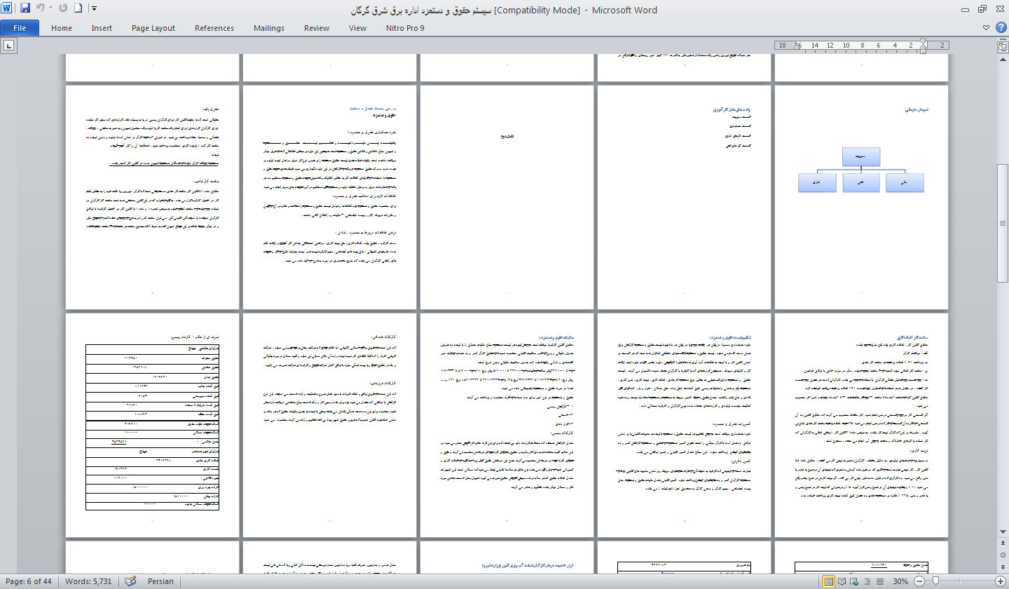Open Microsoft Word Help question mark
This screenshot has width=1009, height=589.
(1000, 28)
